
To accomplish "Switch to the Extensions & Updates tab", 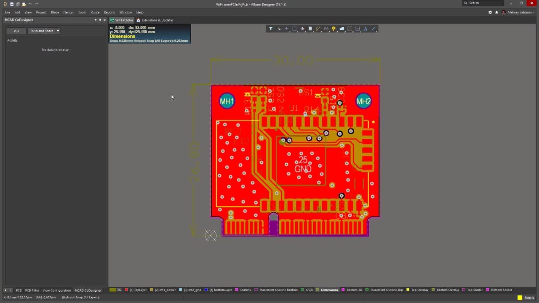I will tap(155, 20).
